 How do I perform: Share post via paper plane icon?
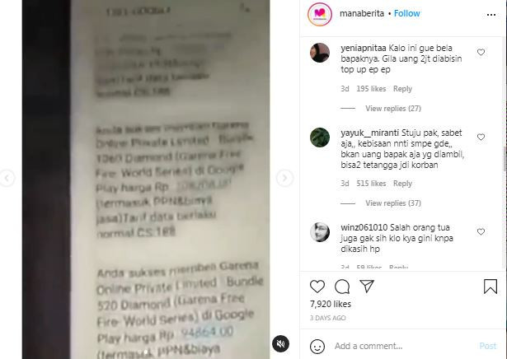pos(367,286)
